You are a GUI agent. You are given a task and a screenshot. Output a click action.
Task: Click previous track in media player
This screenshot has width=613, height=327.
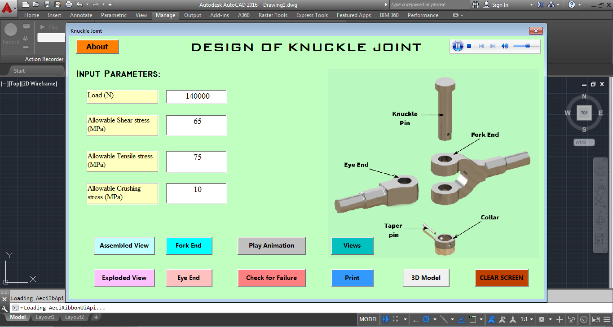tap(481, 46)
